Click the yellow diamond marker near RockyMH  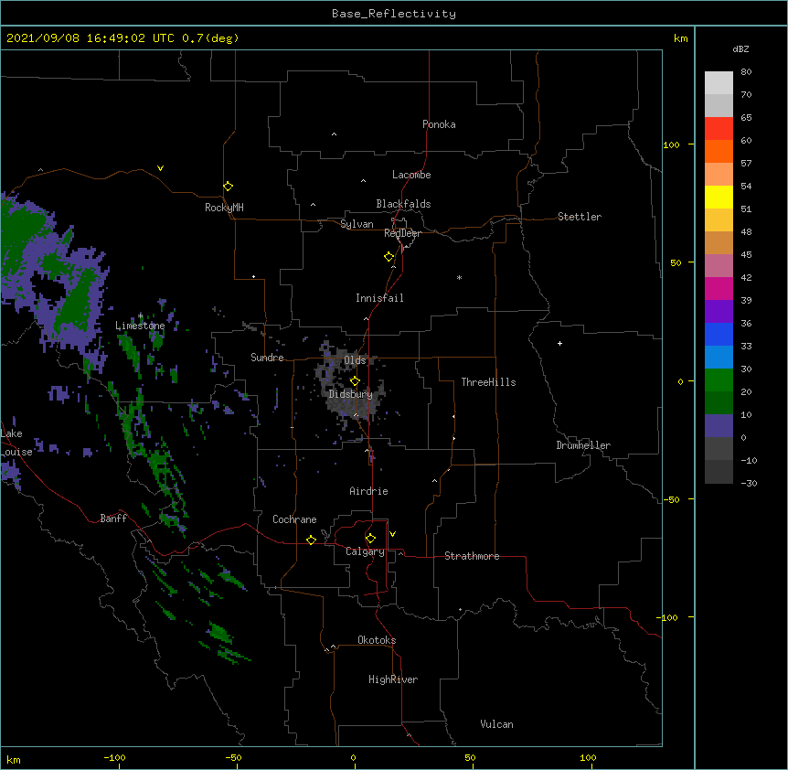point(228,187)
